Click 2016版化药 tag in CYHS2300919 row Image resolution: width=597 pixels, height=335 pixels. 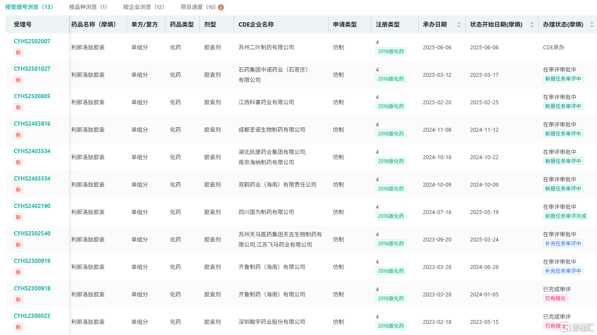coord(391,271)
